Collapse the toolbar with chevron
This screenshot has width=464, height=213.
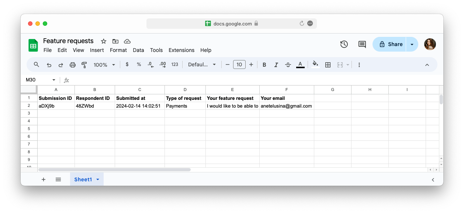[x=427, y=65]
